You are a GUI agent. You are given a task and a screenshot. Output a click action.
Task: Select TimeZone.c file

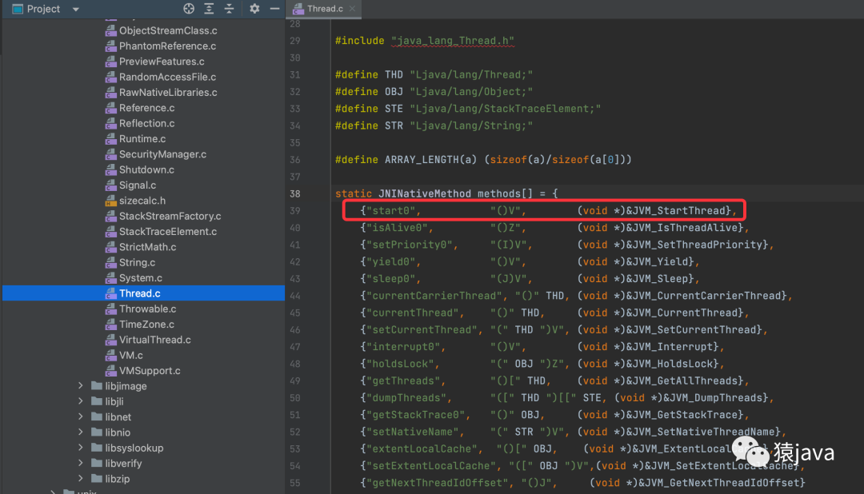tap(146, 324)
